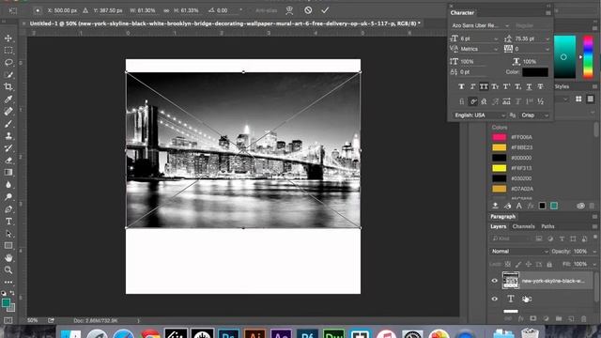601x338 pixels.
Task: Select the Rectangle shape tool
Action: 8,246
